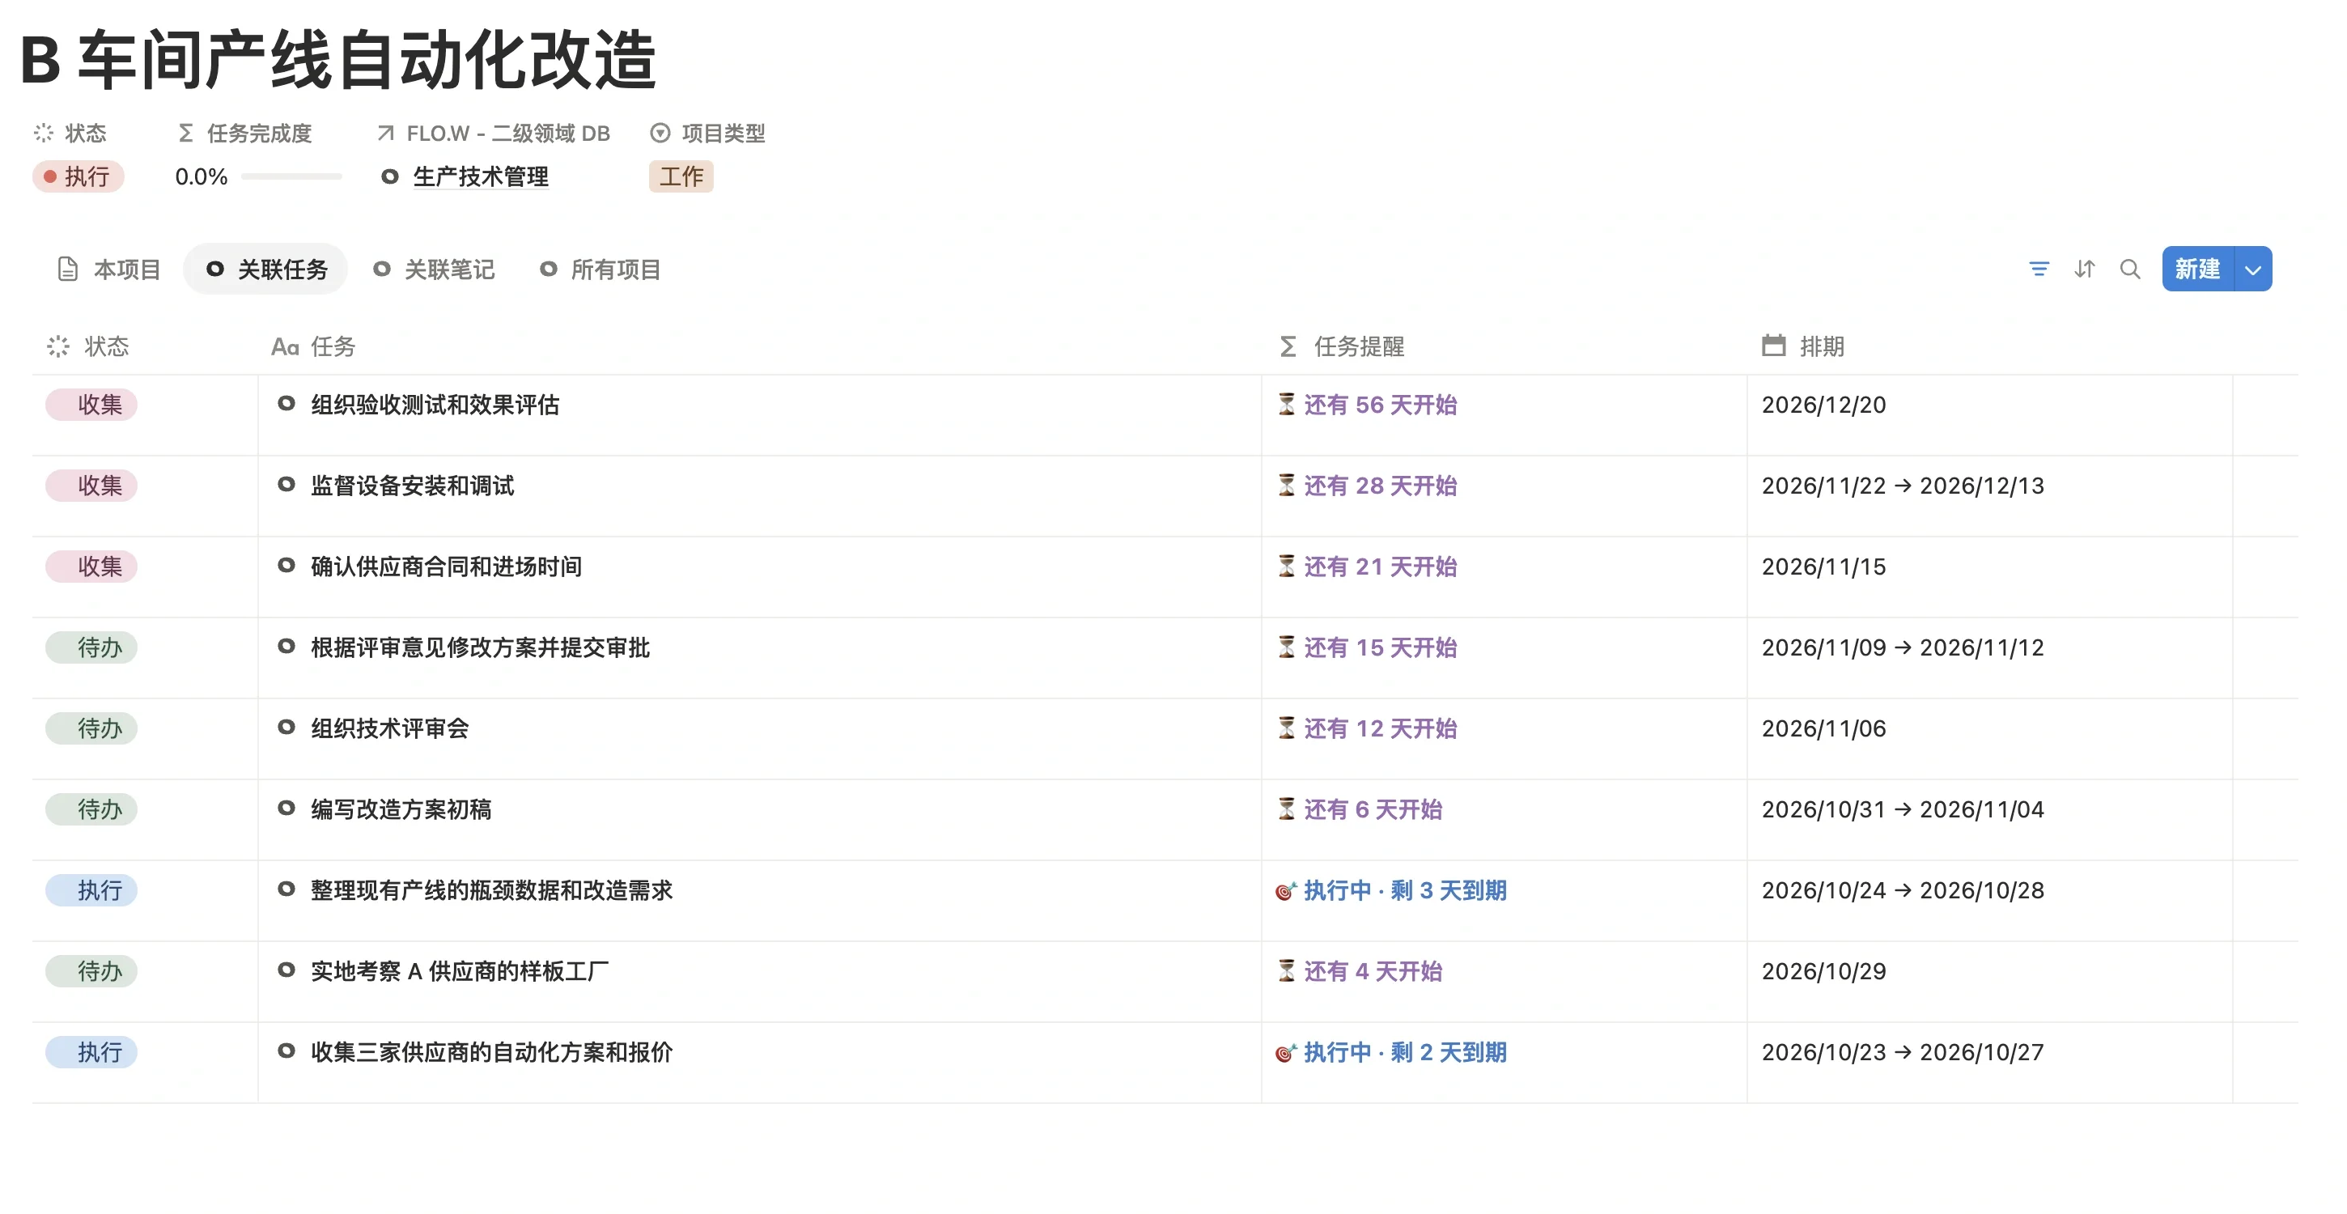Click 待办 status of 组织技术评审会
The height and width of the screenshot is (1214, 2347).
click(x=91, y=728)
